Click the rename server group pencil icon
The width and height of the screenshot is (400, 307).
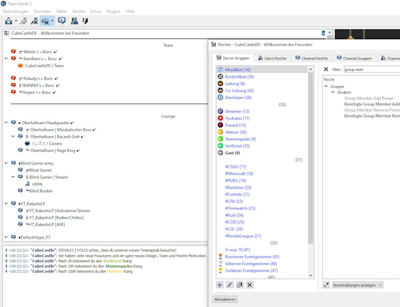point(229,285)
